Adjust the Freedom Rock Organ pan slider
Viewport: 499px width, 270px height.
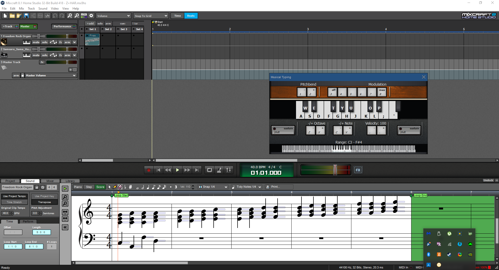39,36
